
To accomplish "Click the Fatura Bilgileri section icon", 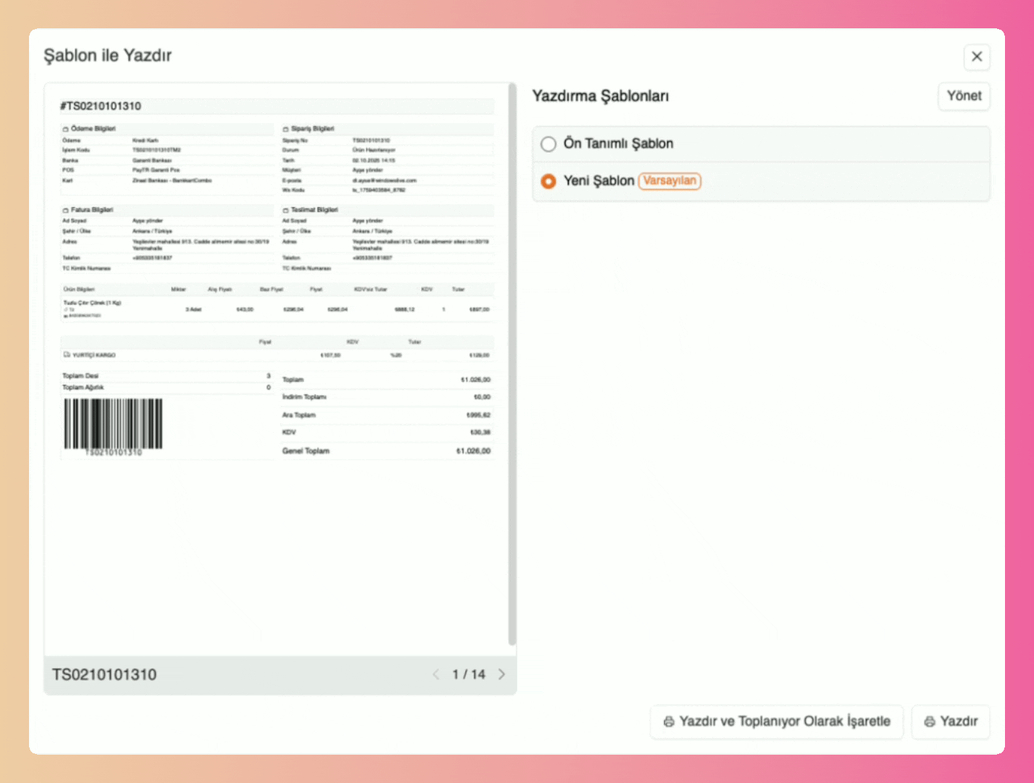I will click(65, 210).
